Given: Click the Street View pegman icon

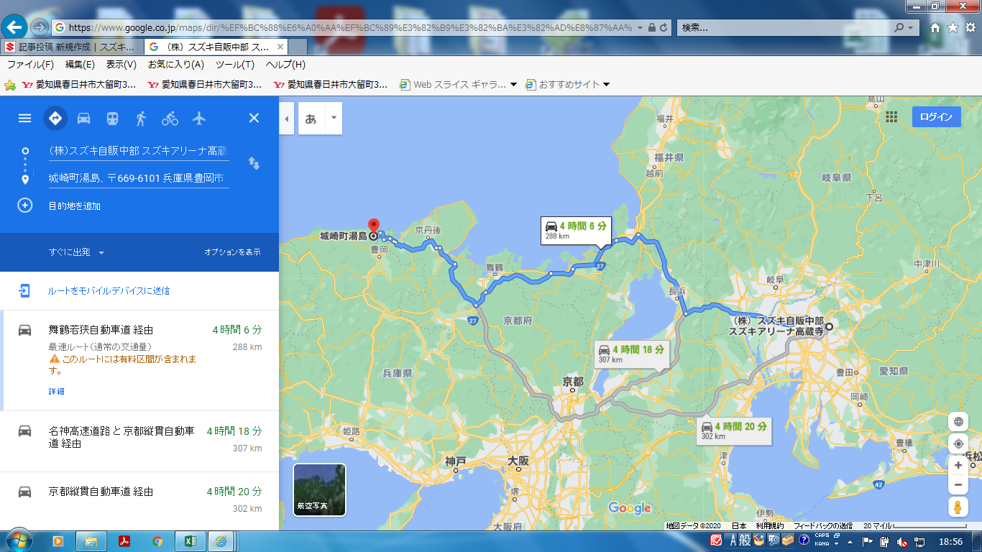Looking at the screenshot, I should (958, 507).
